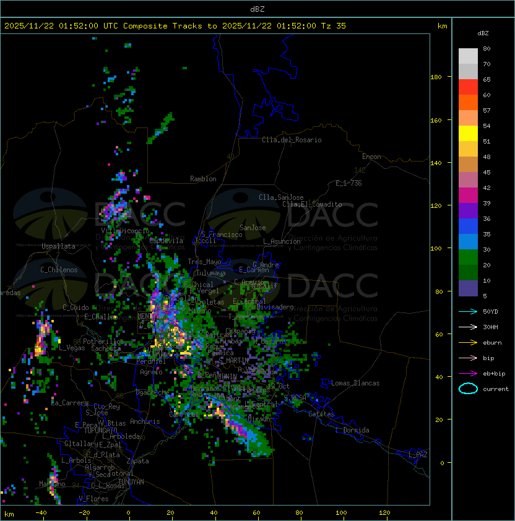Pick the green 20–30 dBZ swatch
The height and width of the screenshot is (521, 515).
[x=468, y=257]
